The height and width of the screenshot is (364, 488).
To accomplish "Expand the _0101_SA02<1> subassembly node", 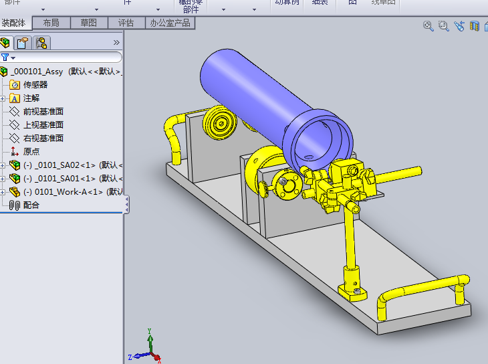I will click(3, 165).
